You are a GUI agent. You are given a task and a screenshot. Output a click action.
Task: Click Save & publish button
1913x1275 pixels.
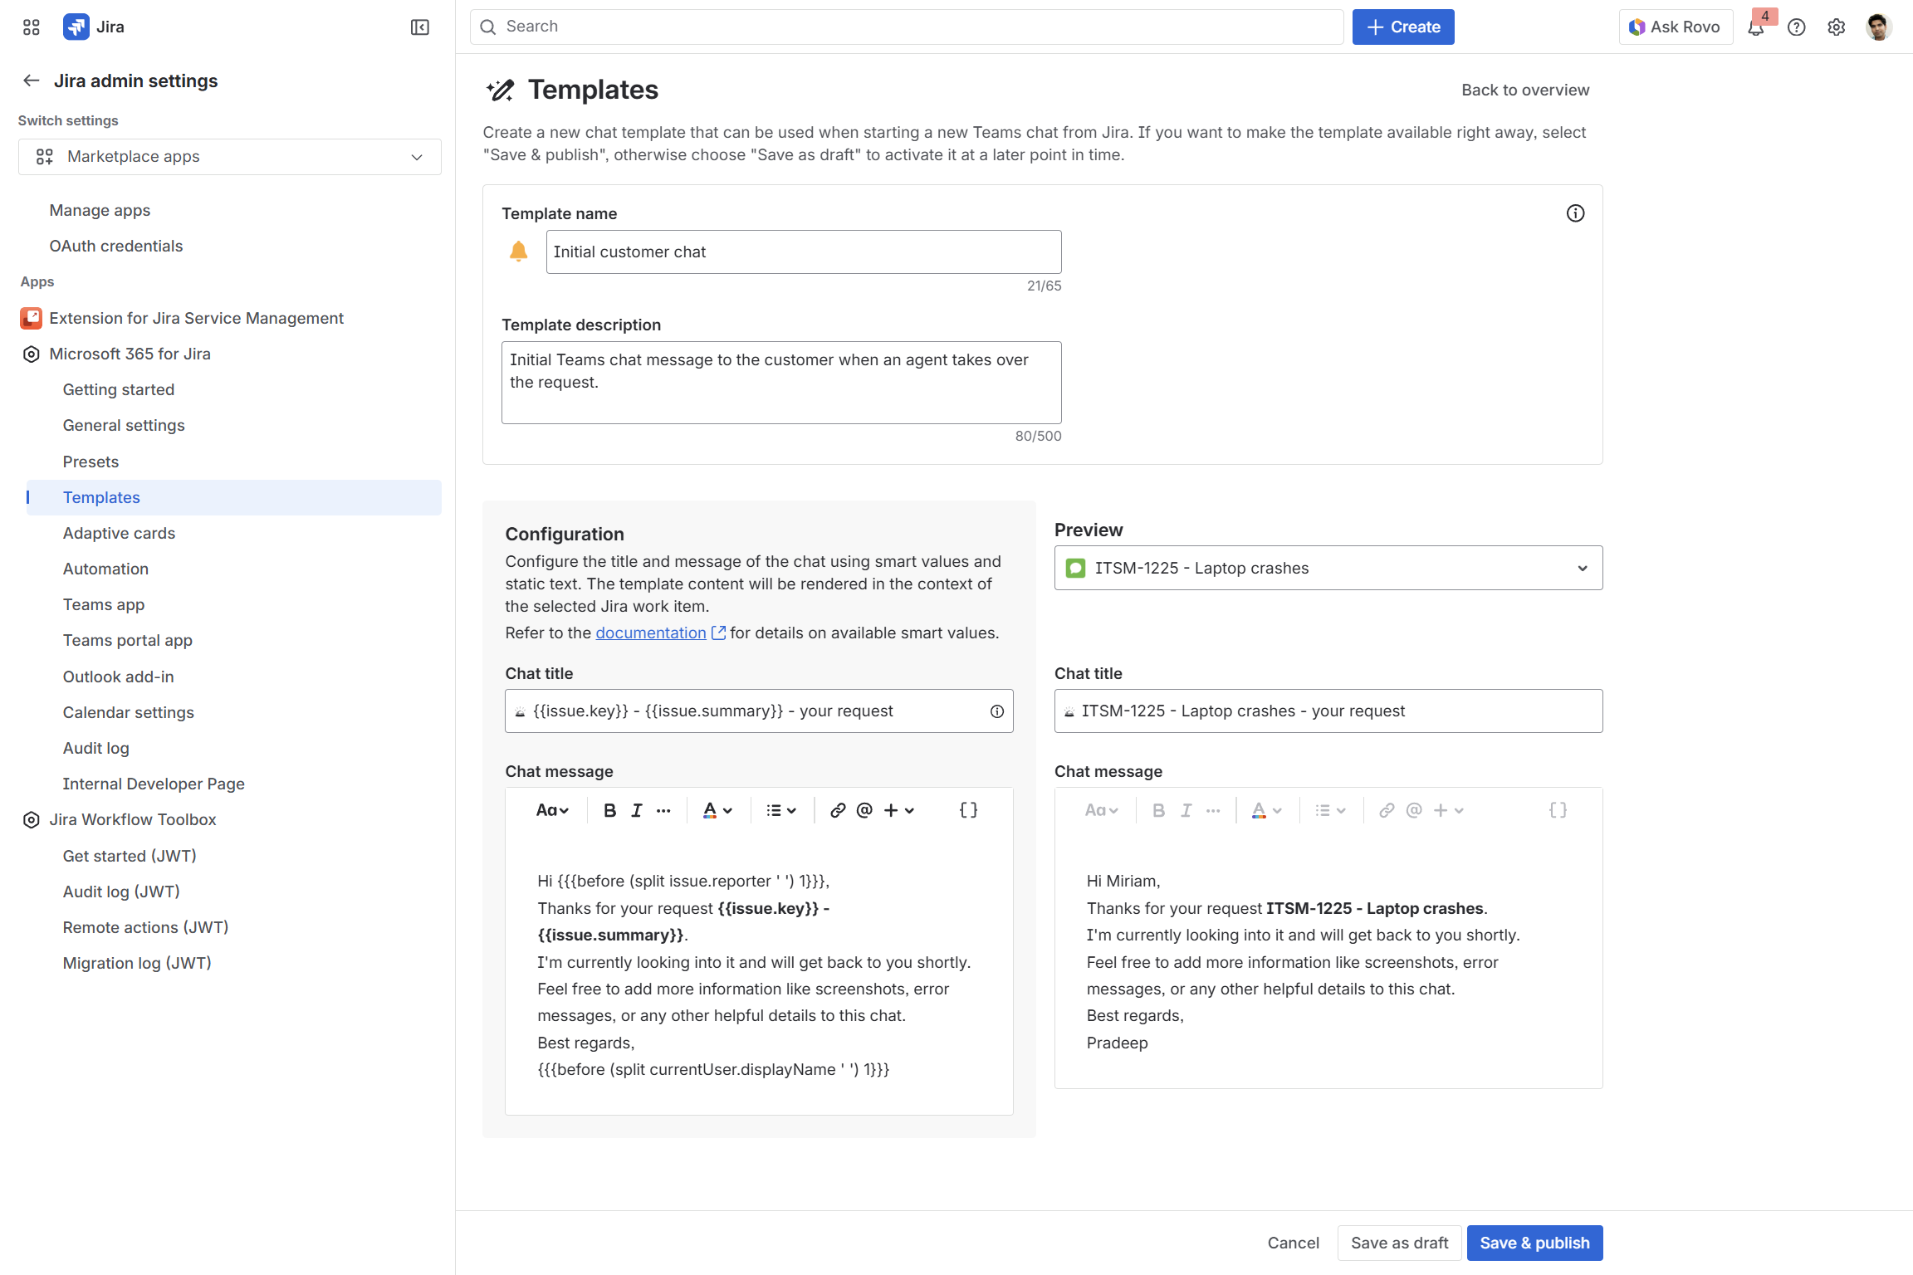pos(1534,1243)
